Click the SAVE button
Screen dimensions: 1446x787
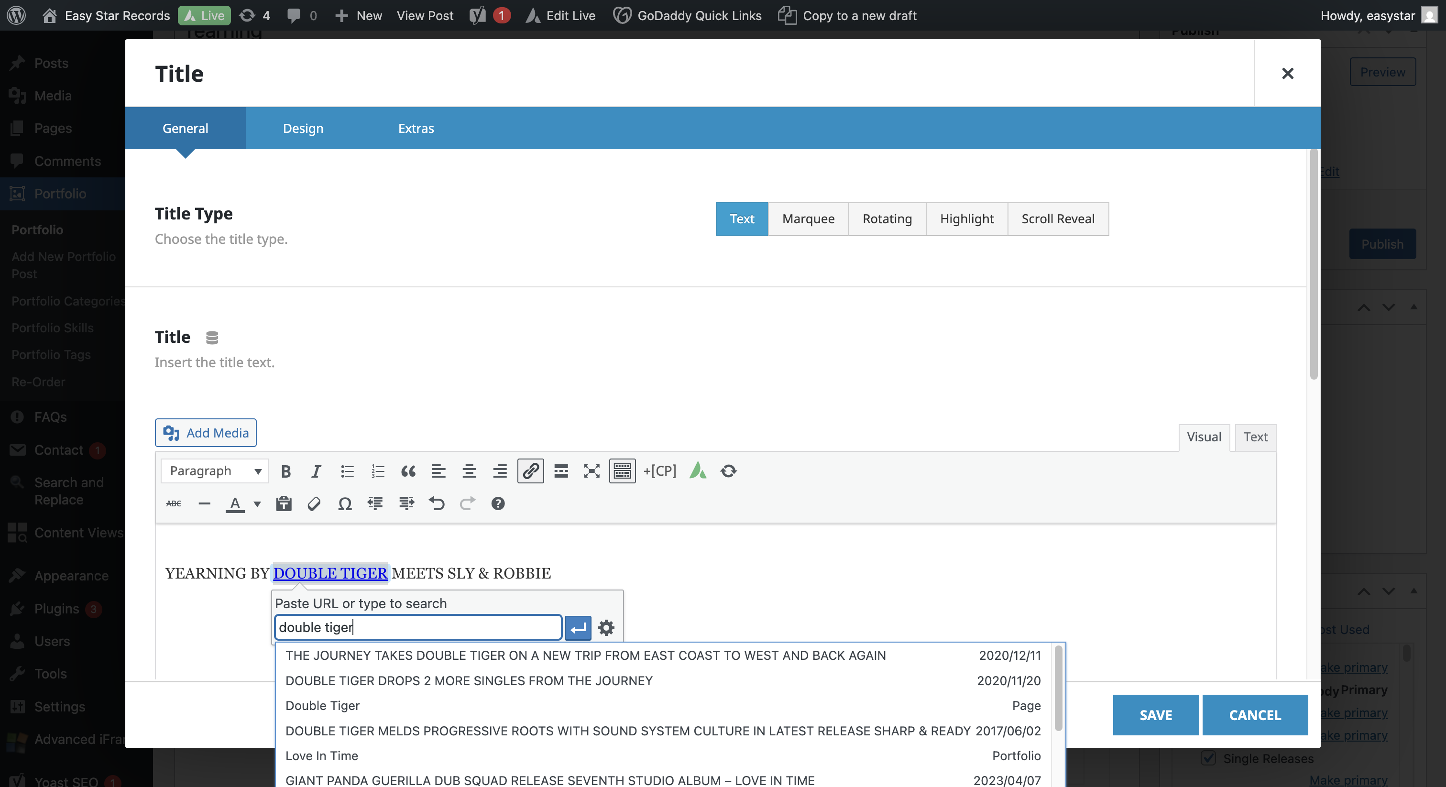pos(1155,715)
